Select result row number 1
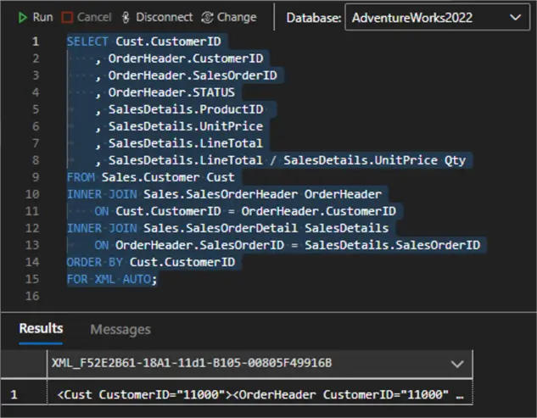The width and height of the screenshot is (537, 418). (13, 394)
